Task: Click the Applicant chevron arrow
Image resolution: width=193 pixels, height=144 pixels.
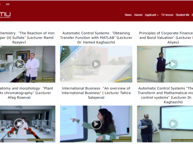Action: click(x=158, y=15)
